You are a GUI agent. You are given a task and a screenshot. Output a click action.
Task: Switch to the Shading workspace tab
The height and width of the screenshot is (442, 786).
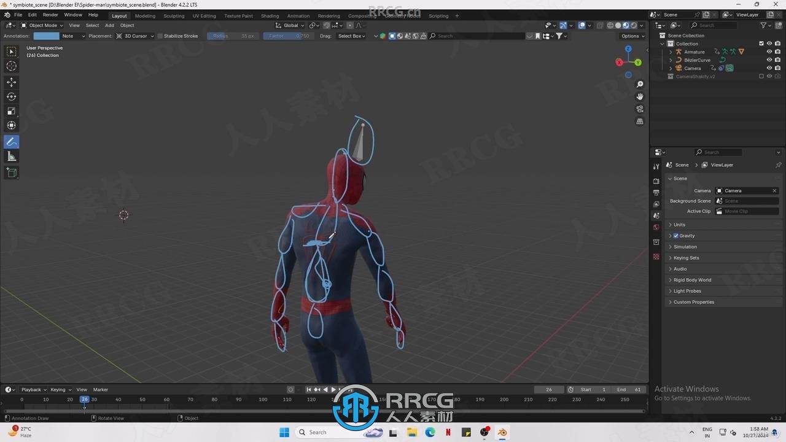pyautogui.click(x=270, y=16)
